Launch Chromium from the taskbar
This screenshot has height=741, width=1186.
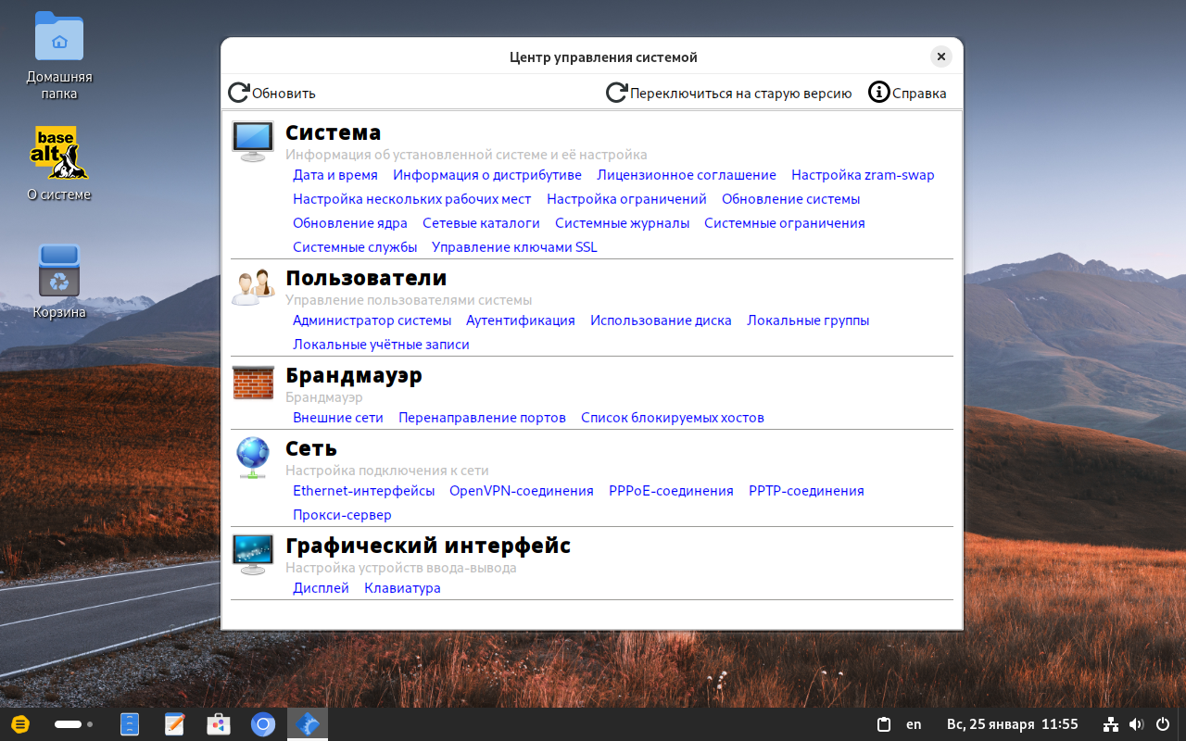coord(263,724)
